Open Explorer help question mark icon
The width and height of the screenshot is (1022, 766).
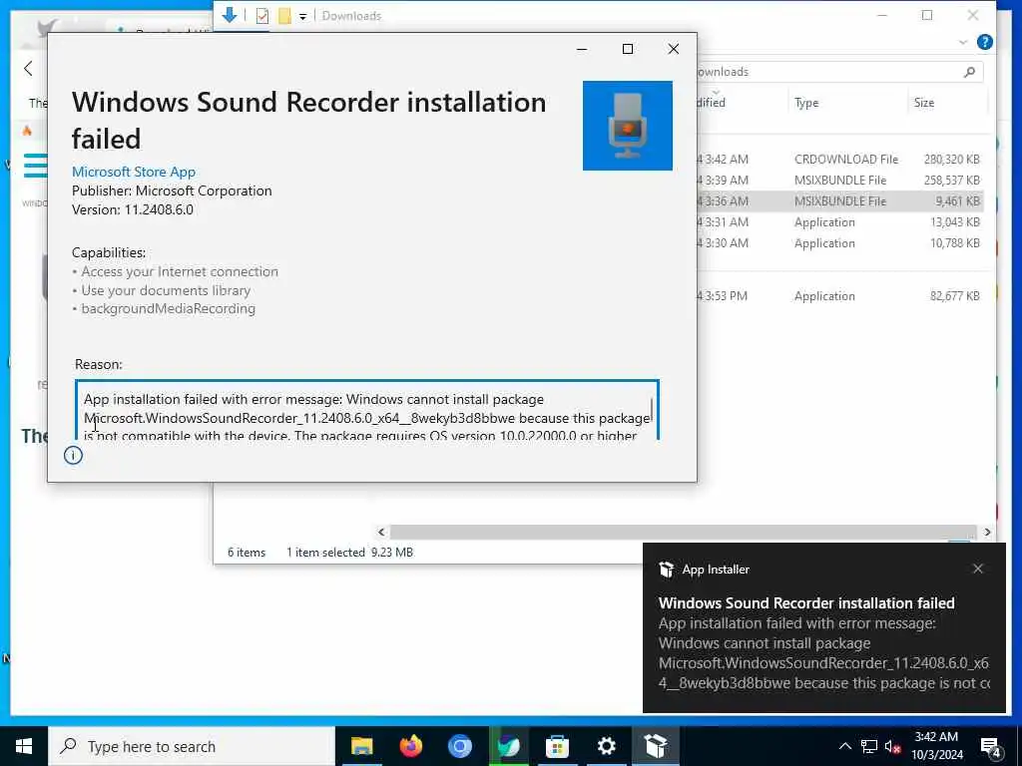pos(985,42)
